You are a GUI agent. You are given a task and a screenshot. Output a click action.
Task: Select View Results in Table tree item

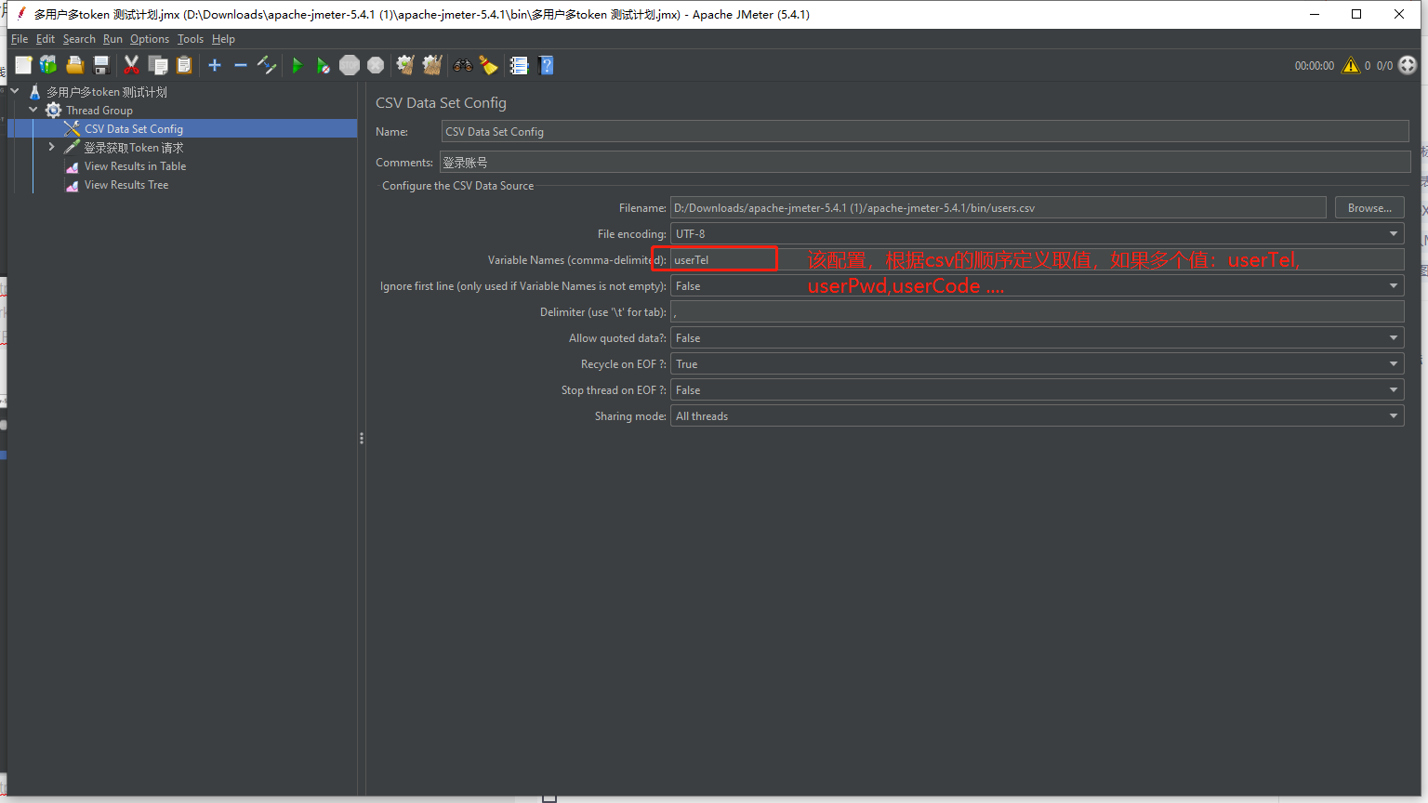tap(135, 166)
